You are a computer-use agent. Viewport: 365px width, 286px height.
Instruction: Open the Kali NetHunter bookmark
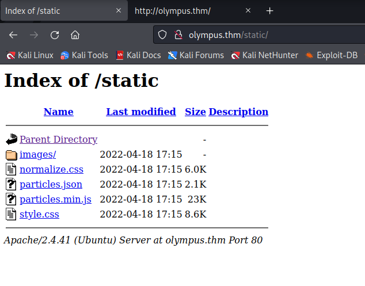(264, 55)
